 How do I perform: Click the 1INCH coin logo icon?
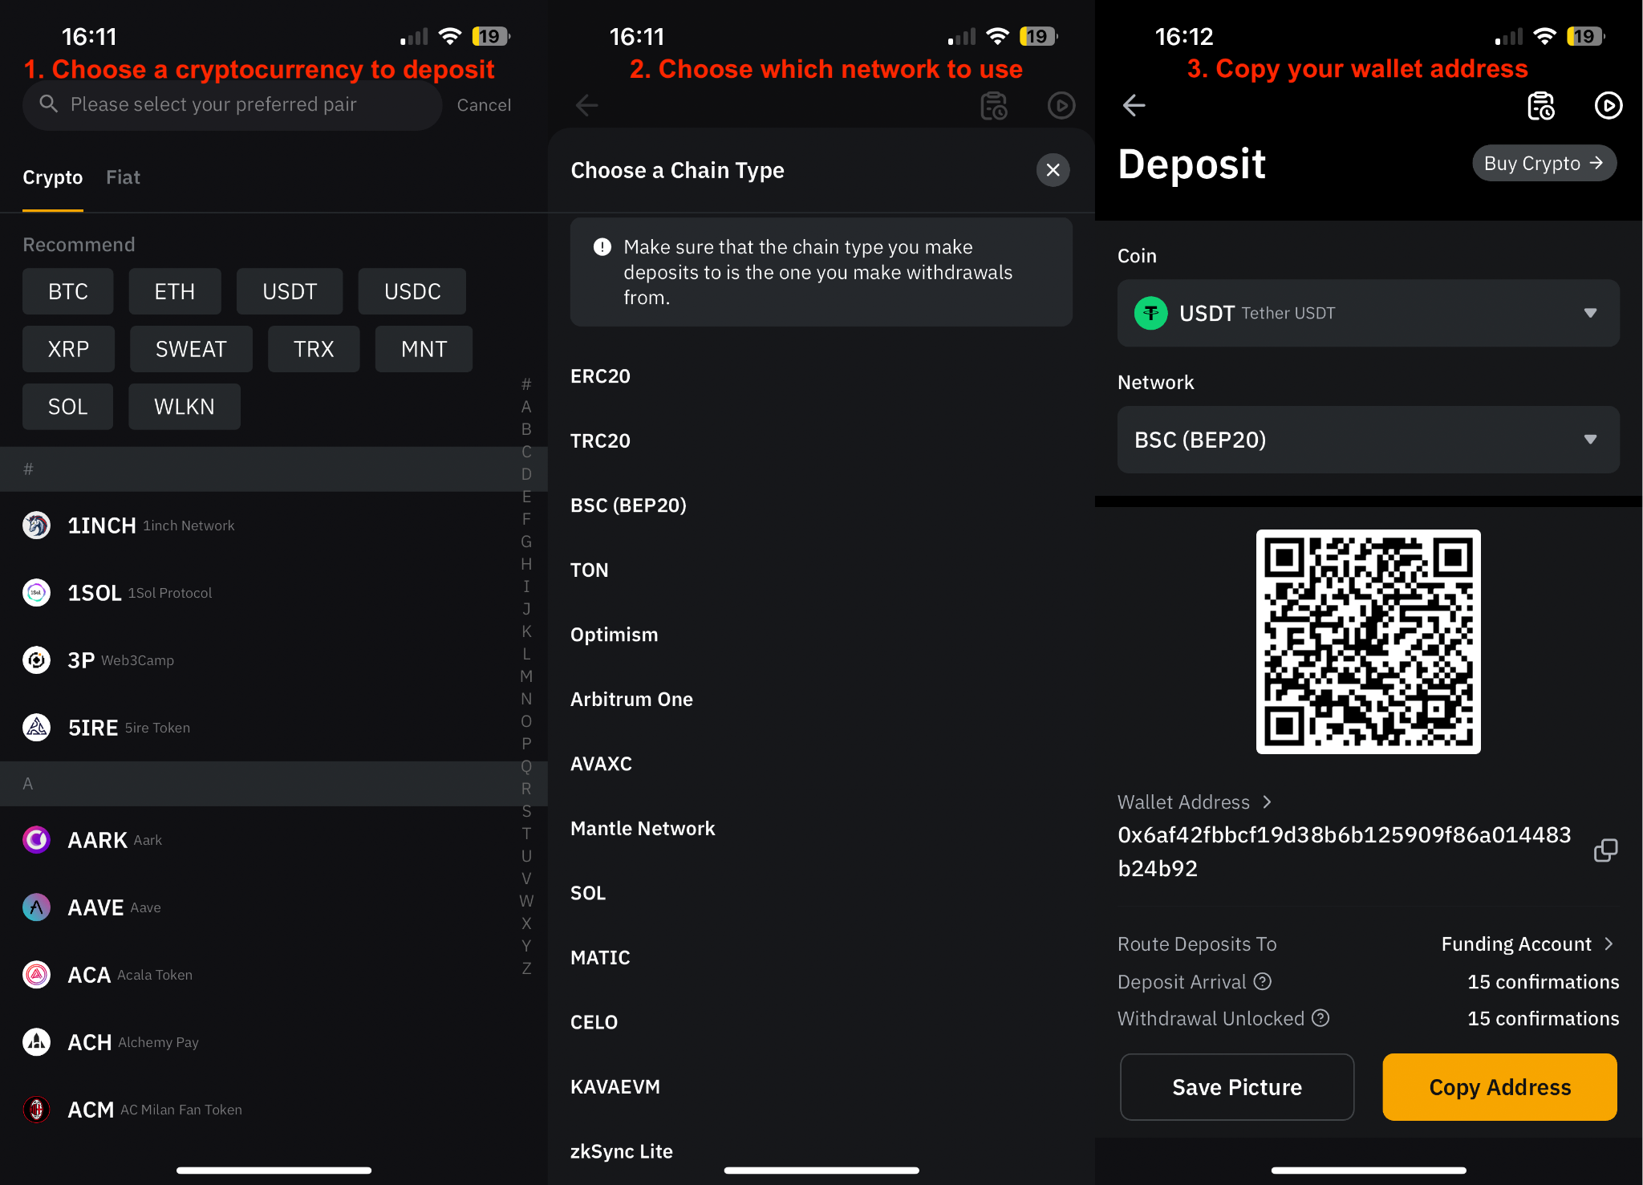tap(36, 526)
